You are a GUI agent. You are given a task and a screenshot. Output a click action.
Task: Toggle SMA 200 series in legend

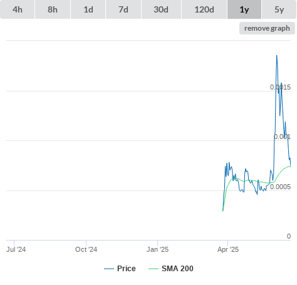point(177,269)
